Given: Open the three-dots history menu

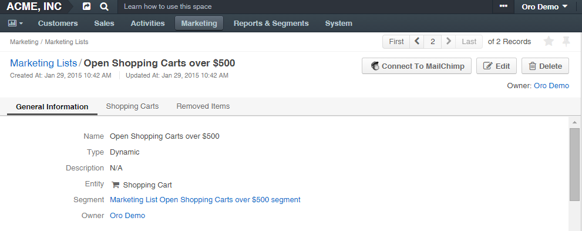Looking at the screenshot, I should click(503, 6).
